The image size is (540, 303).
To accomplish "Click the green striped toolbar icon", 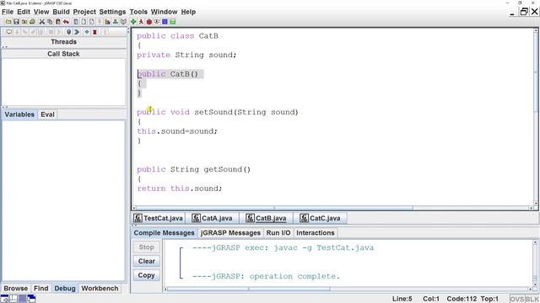I will click(x=172, y=22).
